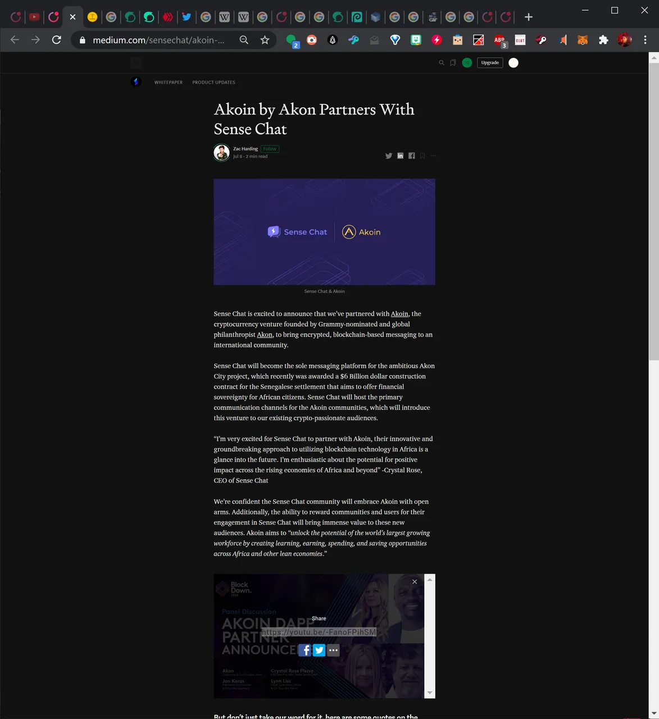This screenshot has height=719, width=659.
Task: Click the Zac Harding author name
Action: 246,149
